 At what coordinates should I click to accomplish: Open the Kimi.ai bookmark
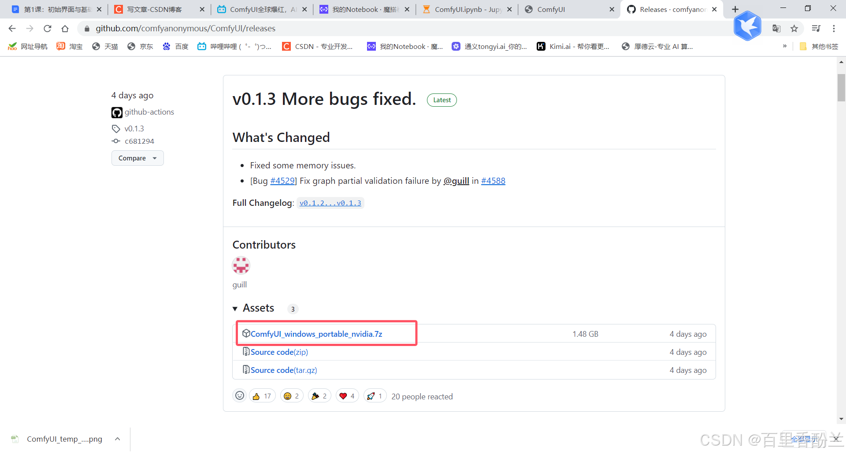(573, 46)
